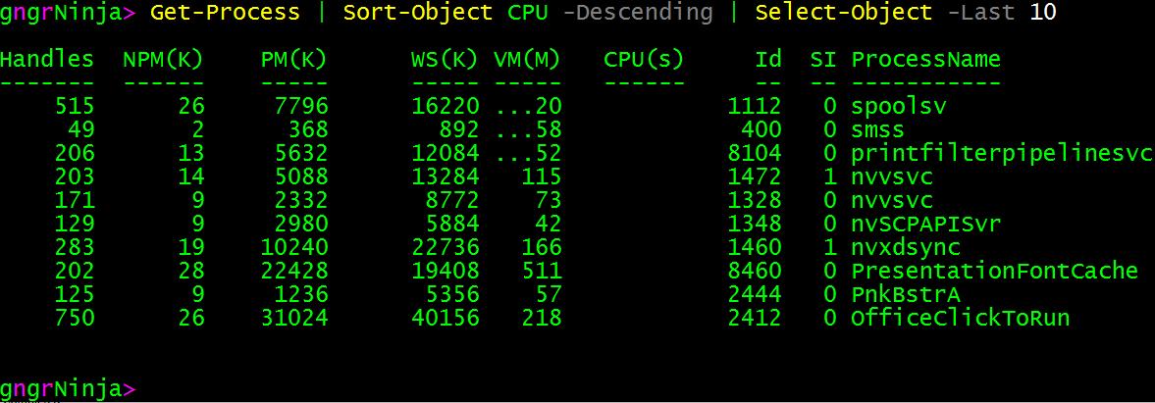The height and width of the screenshot is (403, 1155).
Task: Click the Select-Object cmdlet text
Action: 843,13
